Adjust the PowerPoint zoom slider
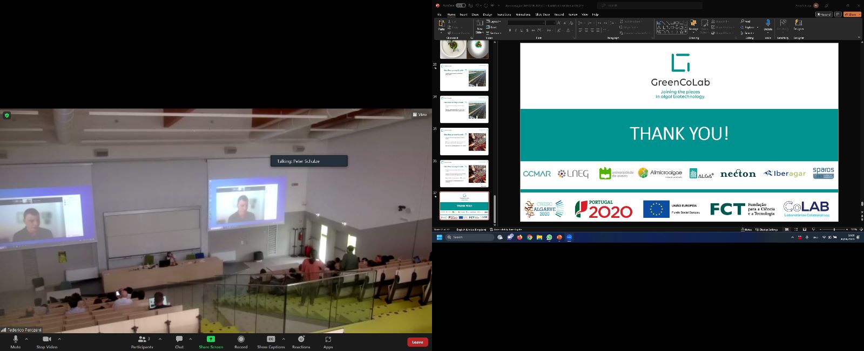 click(834, 229)
